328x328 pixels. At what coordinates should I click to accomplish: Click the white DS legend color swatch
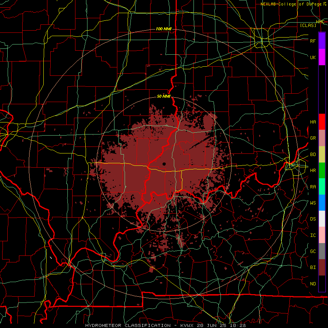click(322, 219)
